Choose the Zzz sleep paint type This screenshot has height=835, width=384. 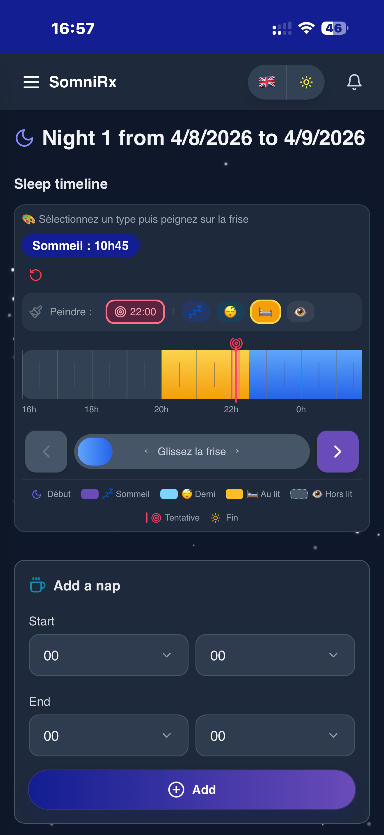tap(195, 312)
